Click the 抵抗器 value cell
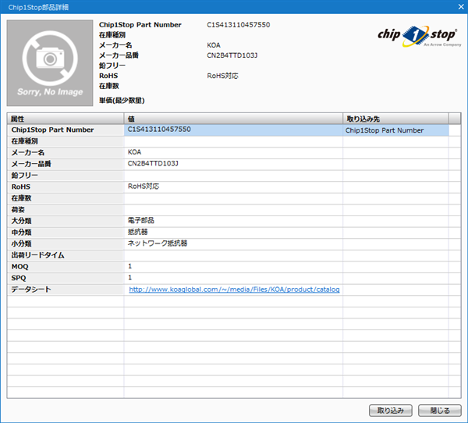Viewport: 468px width, 423px height. click(x=233, y=233)
